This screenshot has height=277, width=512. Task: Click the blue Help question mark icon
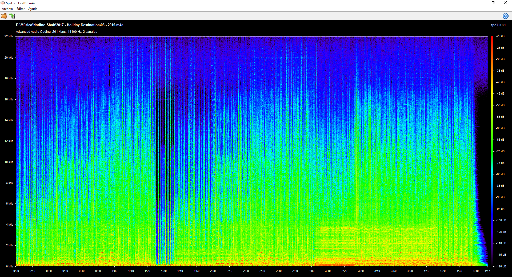click(x=505, y=16)
